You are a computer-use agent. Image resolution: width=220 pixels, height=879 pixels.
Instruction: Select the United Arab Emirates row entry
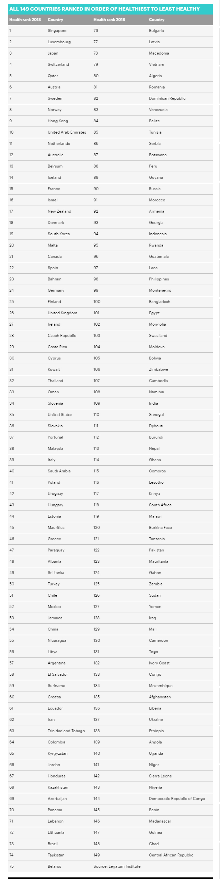point(66,132)
